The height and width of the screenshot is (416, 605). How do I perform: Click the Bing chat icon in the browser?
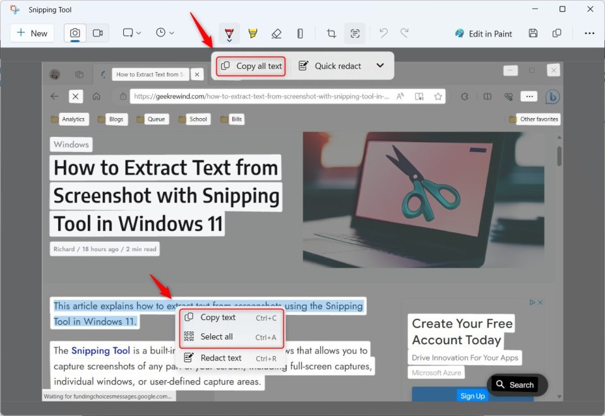(x=553, y=97)
